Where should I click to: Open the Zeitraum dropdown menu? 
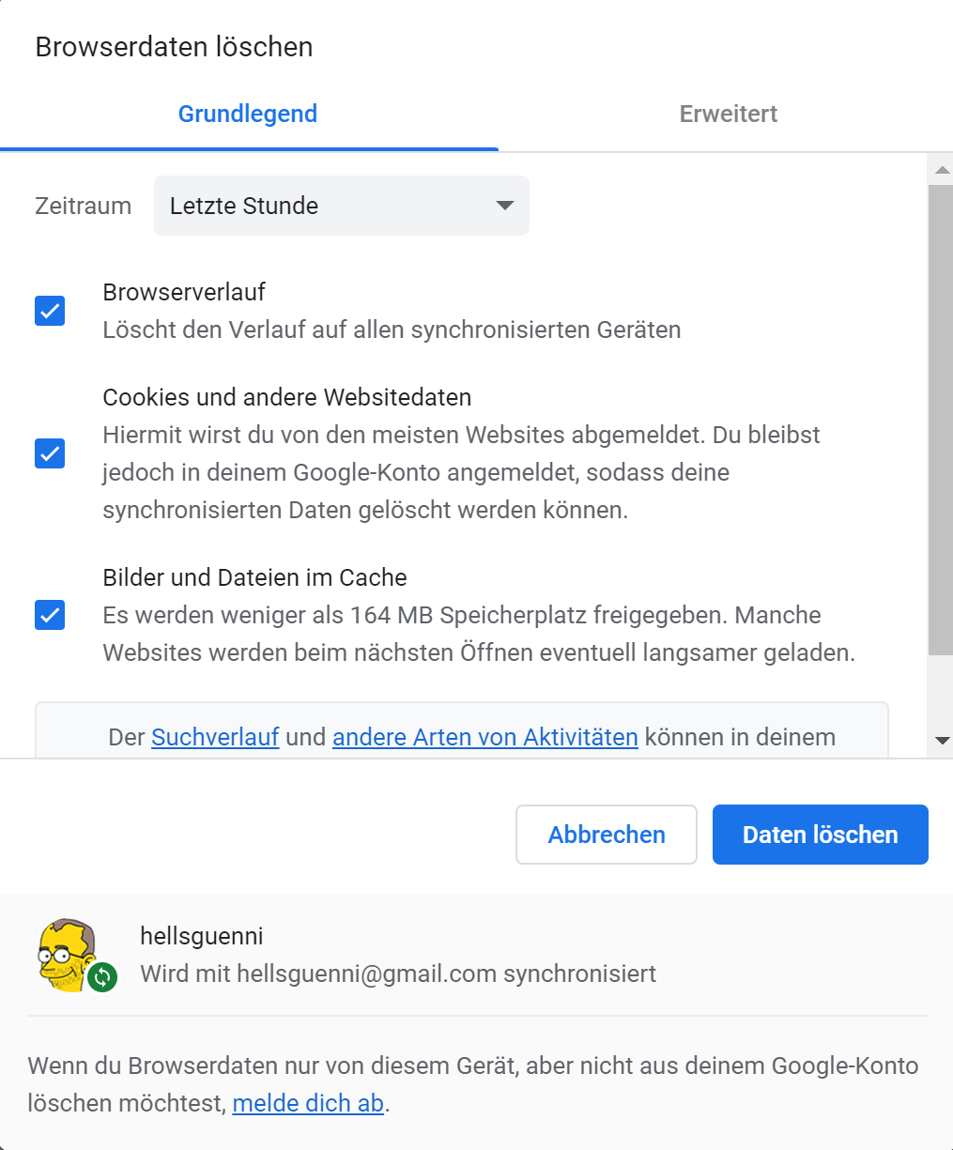341,206
